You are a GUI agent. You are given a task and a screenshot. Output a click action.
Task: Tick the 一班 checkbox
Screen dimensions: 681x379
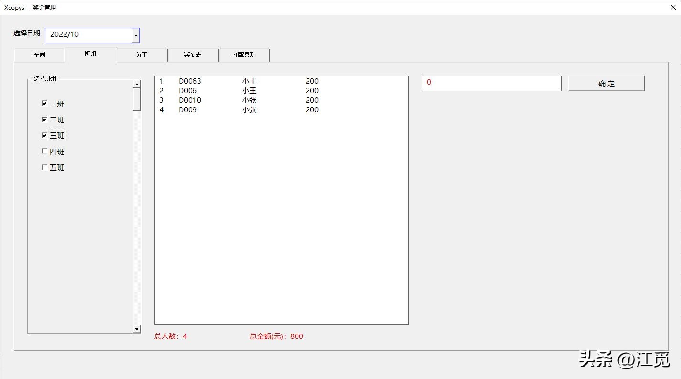click(44, 103)
